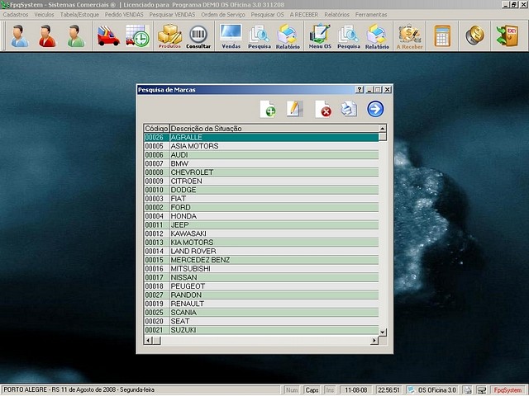Select the NISSAN row
The image size is (529, 396).
point(261,277)
